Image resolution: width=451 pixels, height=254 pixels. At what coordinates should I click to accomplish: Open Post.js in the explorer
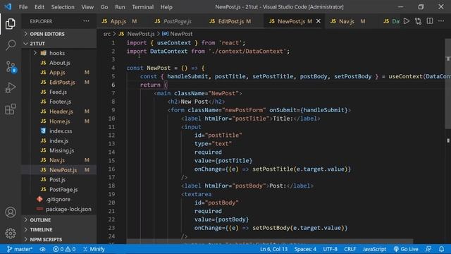(59, 180)
